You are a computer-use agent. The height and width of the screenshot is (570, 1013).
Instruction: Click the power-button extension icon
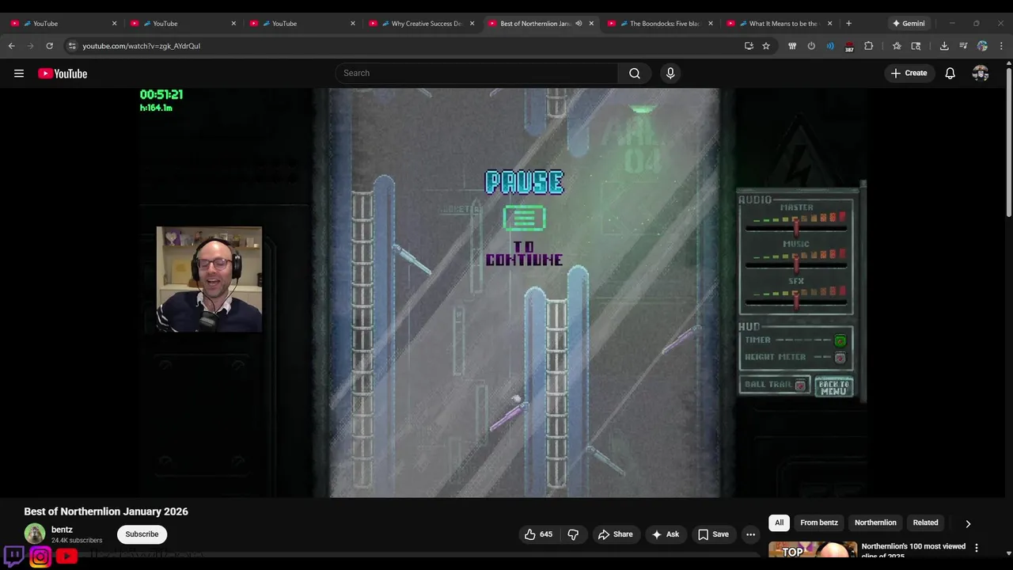811,46
